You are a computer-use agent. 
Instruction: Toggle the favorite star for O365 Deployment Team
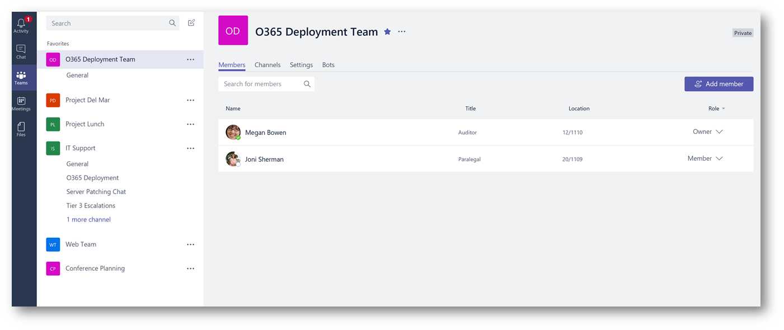click(x=387, y=32)
